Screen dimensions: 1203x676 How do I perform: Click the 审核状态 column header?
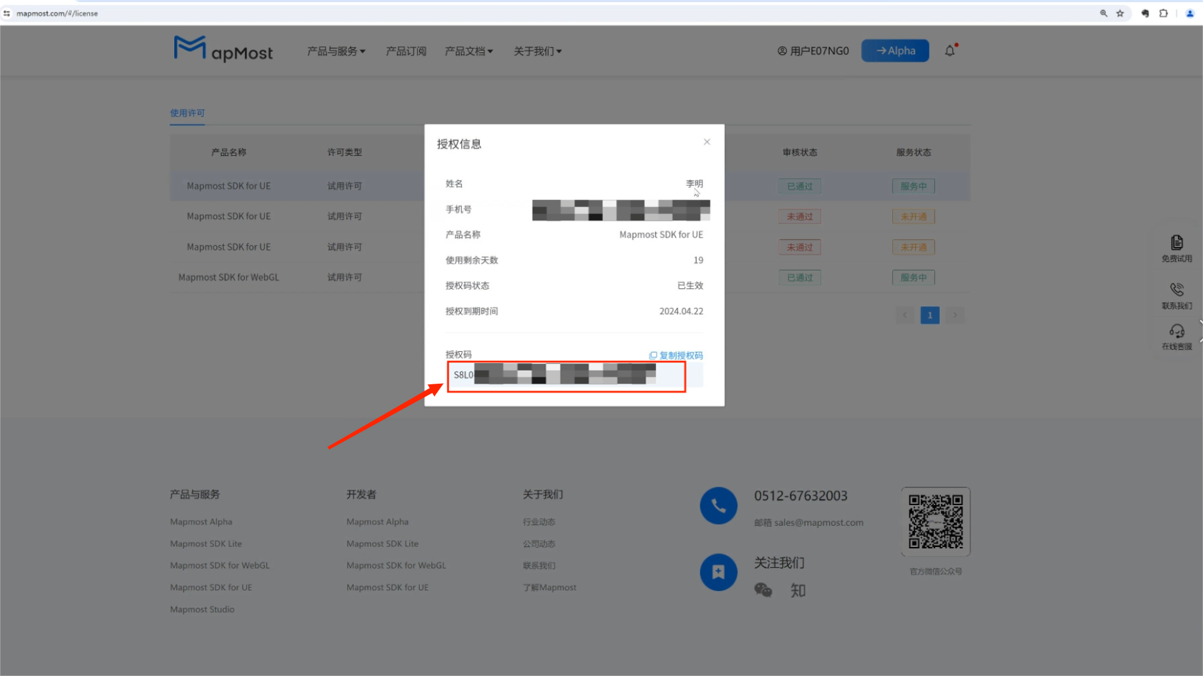[x=799, y=153]
